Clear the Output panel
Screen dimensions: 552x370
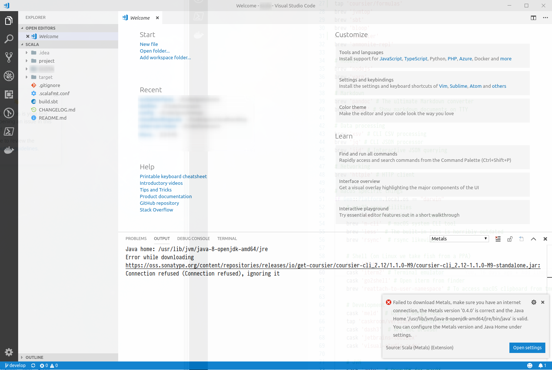click(498, 239)
